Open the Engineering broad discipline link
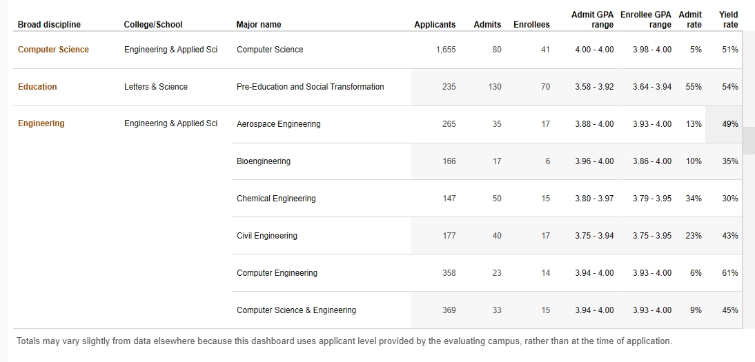 [41, 123]
